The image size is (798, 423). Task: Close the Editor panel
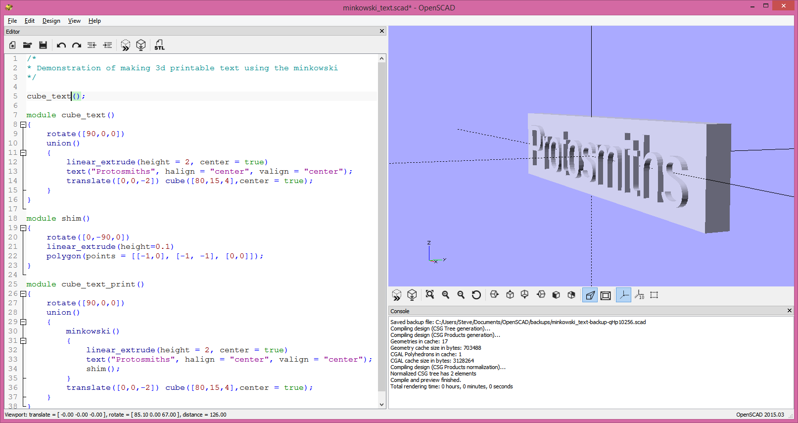tap(382, 31)
